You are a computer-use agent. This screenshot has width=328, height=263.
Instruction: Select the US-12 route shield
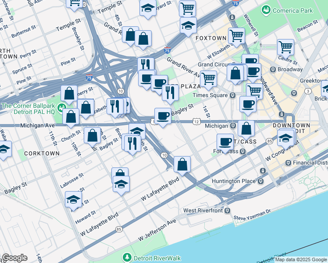[197, 121]
